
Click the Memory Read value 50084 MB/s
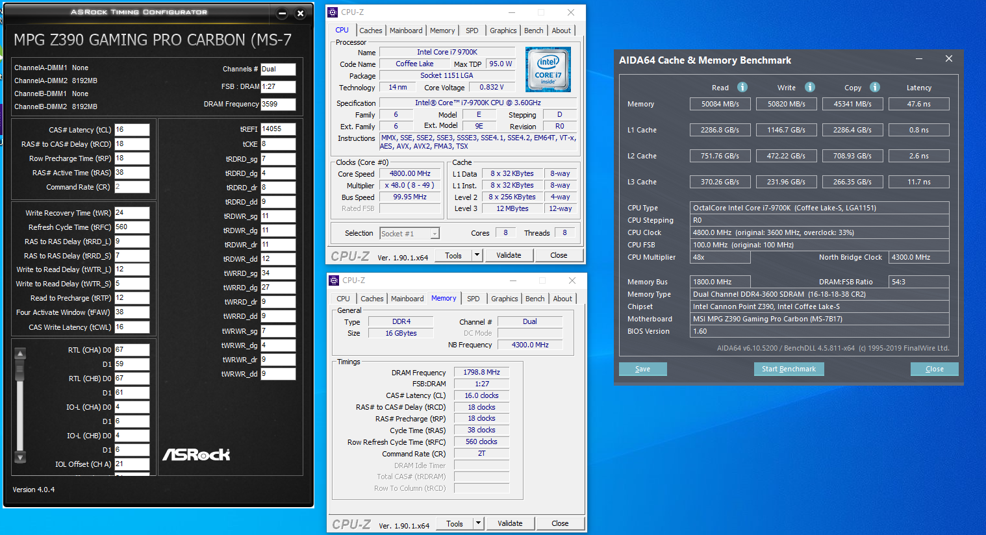click(720, 104)
